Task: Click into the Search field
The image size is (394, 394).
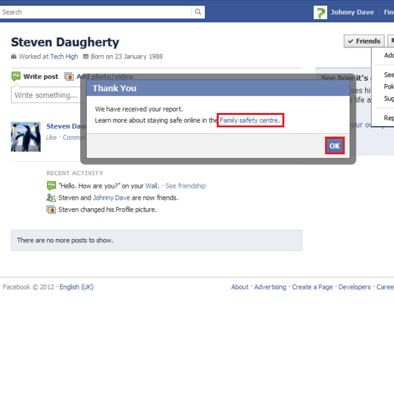Action: pyautogui.click(x=95, y=12)
